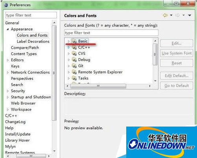Screen dimensions: 197x158
Task: Click the category list vertical scrollbar thumb
Action: [155, 54]
